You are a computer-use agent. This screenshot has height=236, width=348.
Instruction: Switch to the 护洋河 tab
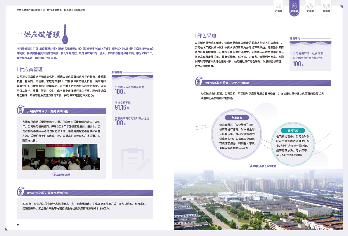coord(310,8)
